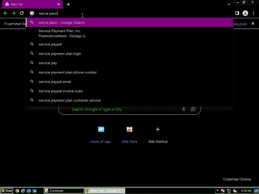
Task: Open the side panel icon
Action: [237, 13]
